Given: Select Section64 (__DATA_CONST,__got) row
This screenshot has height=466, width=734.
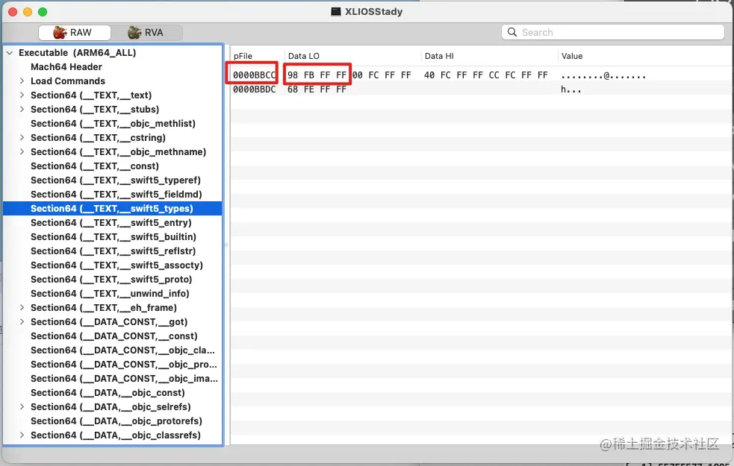Looking at the screenshot, I should tap(113, 321).
